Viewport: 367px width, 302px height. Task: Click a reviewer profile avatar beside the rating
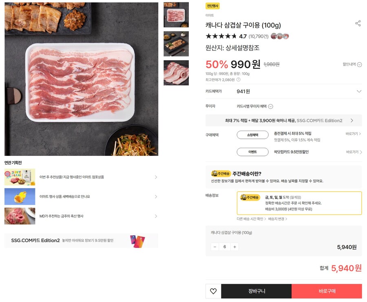[274, 36]
